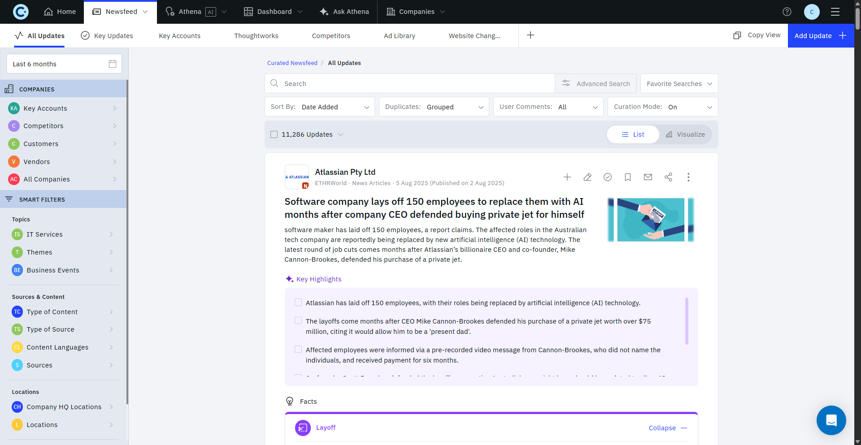Image resolution: width=861 pixels, height=445 pixels.
Task: Switch to the Key Updates tab
Action: coord(107,36)
